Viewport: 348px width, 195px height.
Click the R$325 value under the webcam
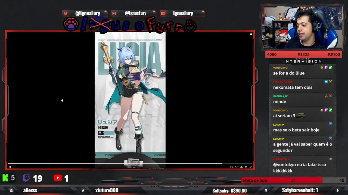[303, 54]
